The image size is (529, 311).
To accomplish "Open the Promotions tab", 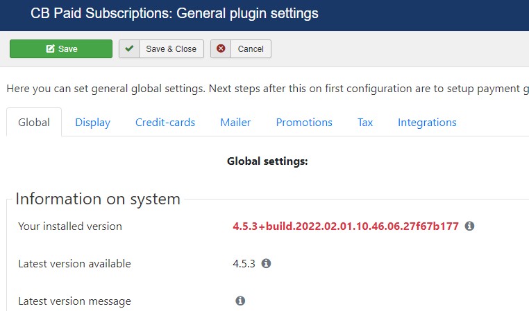I will point(304,123).
